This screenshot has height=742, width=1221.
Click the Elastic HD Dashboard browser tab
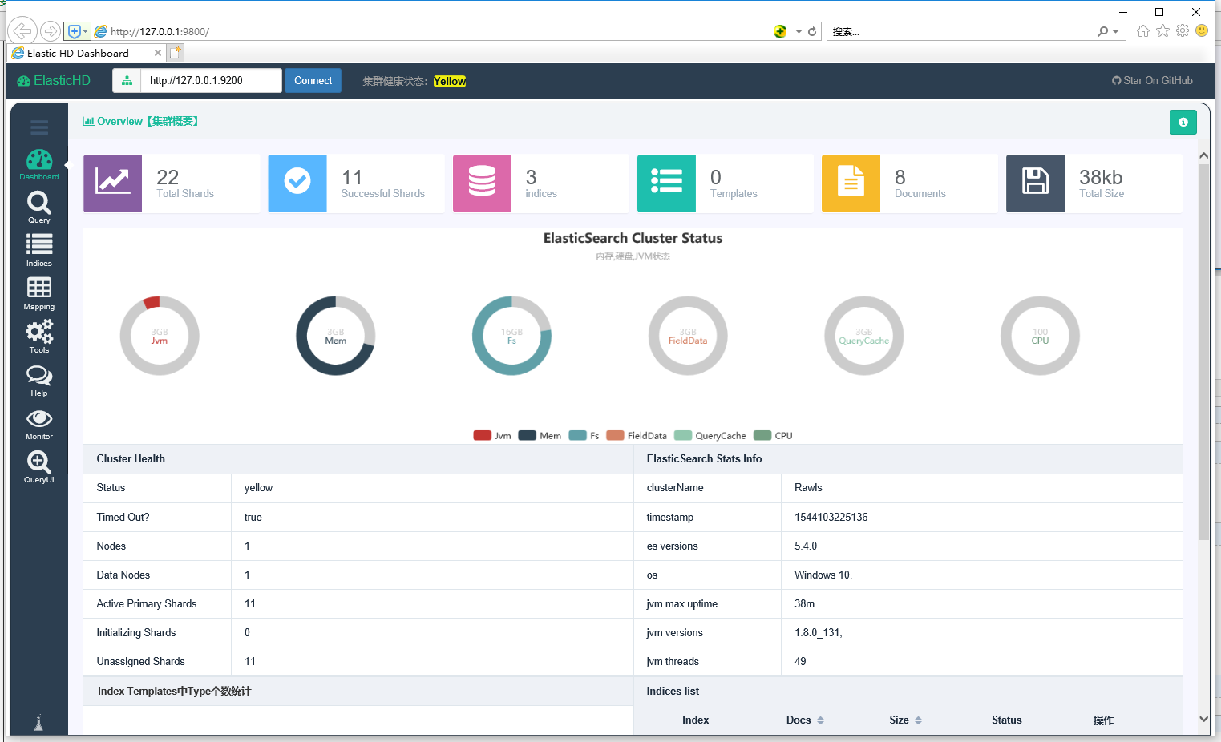tap(87, 53)
